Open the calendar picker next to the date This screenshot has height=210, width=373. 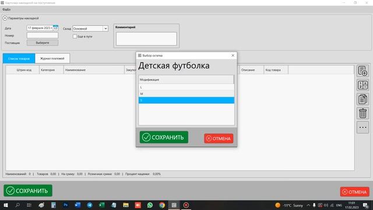55,28
